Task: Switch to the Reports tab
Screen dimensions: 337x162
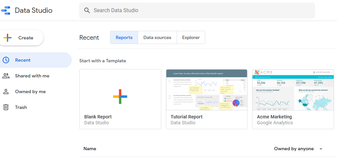Action: tap(124, 37)
